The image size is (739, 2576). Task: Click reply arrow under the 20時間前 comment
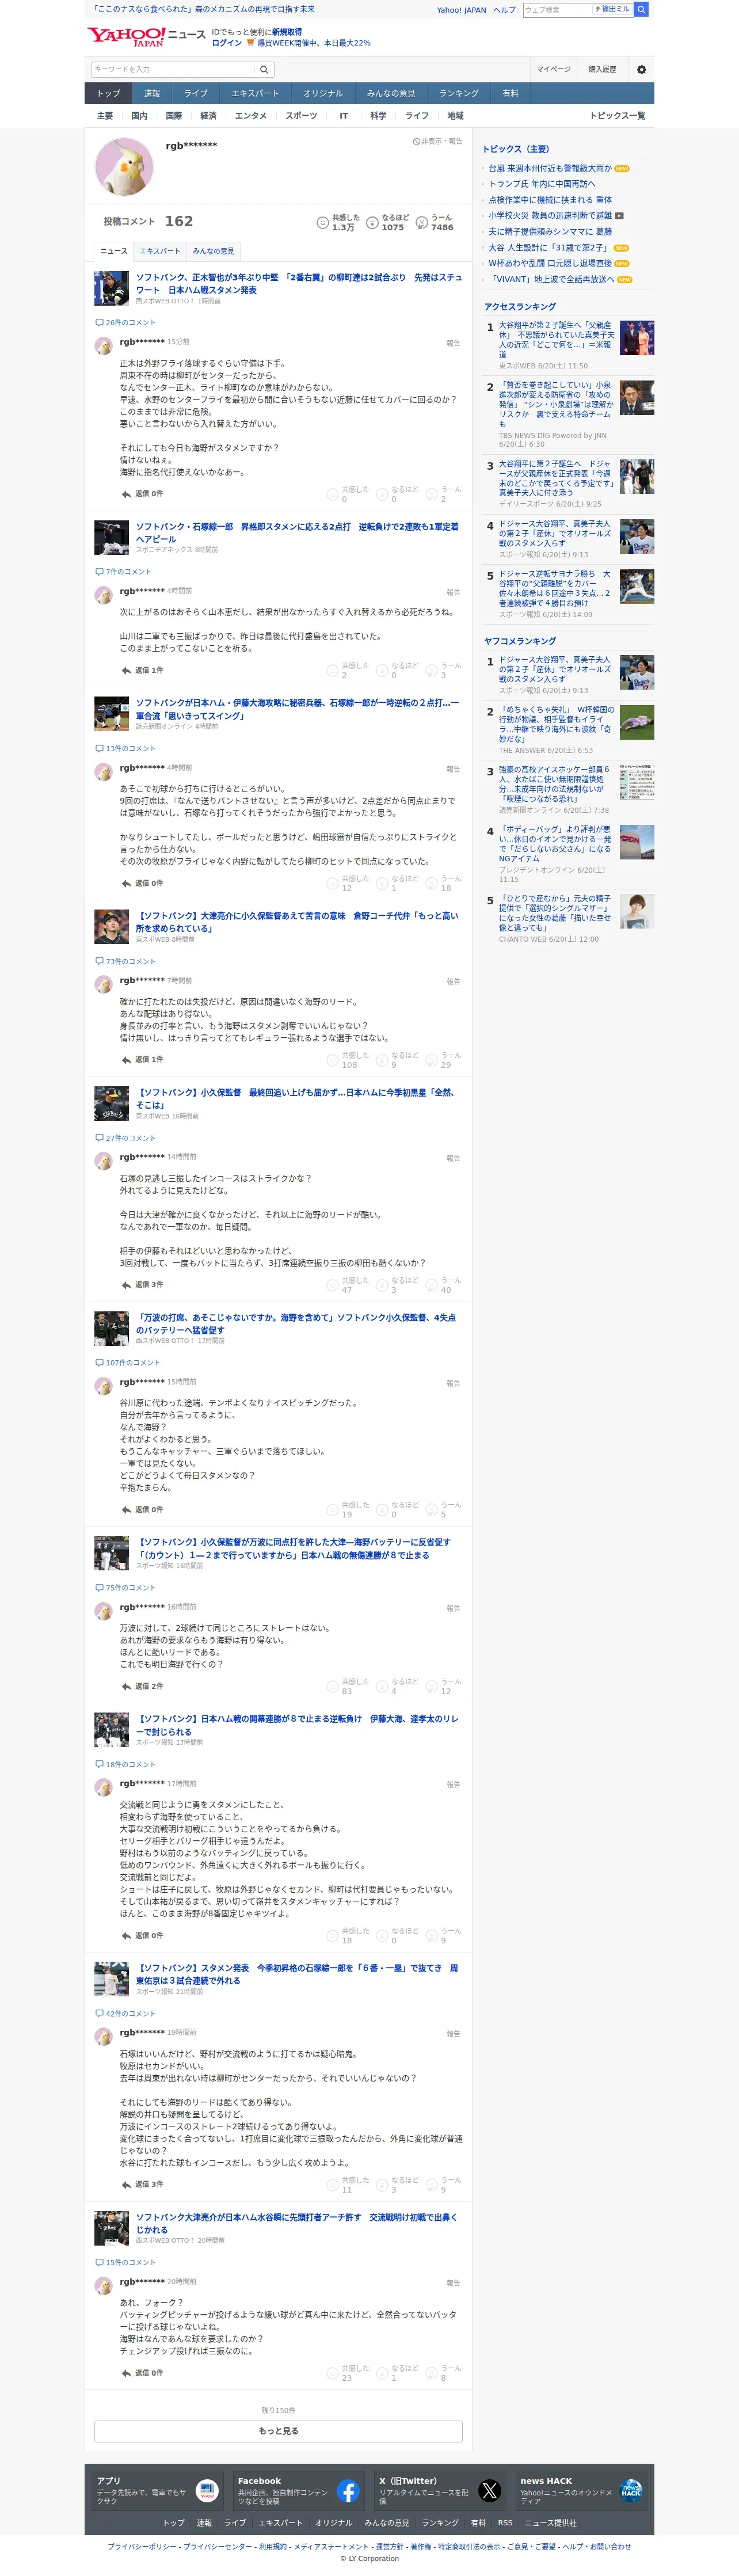[126, 2373]
